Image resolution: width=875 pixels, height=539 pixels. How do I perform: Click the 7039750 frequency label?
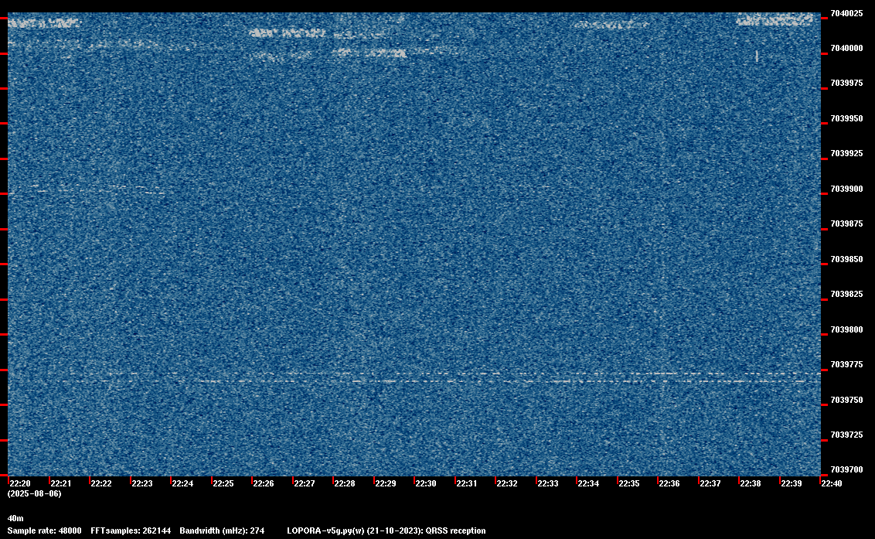coord(846,400)
